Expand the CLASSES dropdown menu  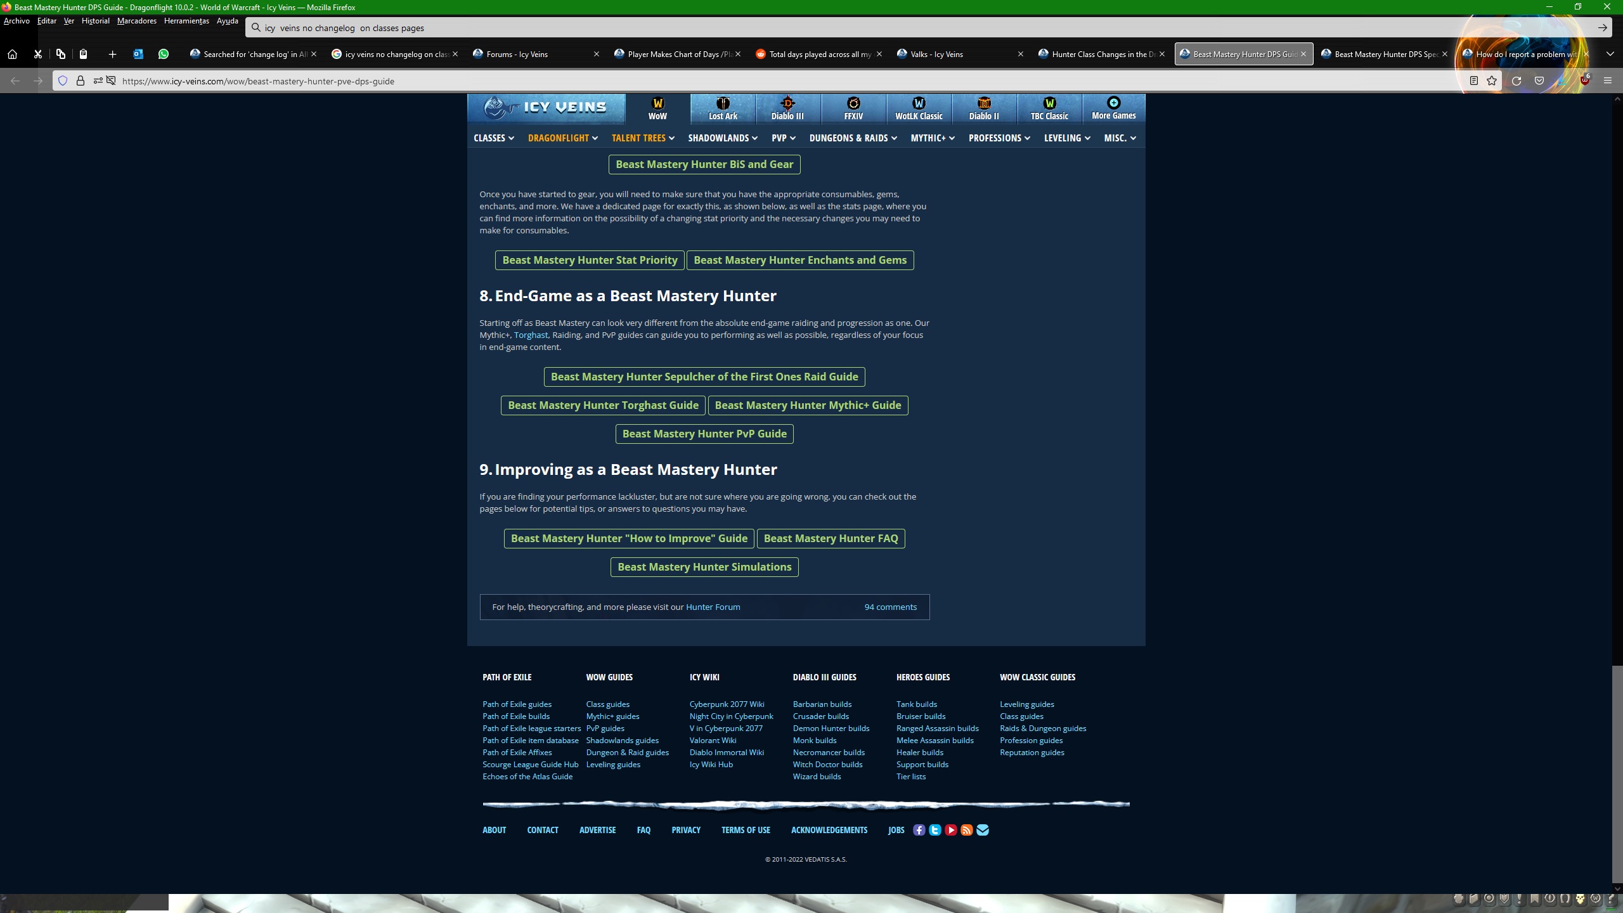click(494, 138)
